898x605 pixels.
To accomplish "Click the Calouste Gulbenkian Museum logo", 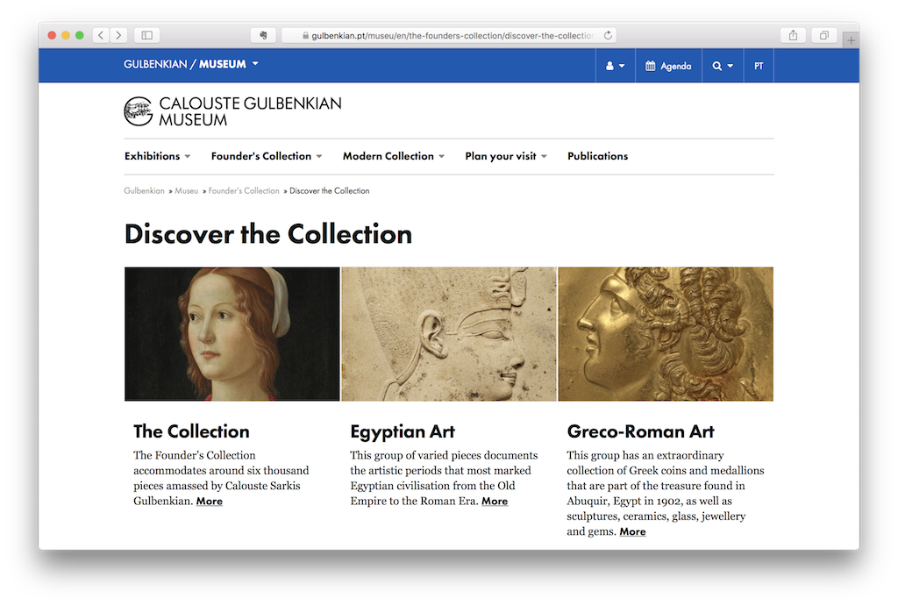I will click(232, 111).
